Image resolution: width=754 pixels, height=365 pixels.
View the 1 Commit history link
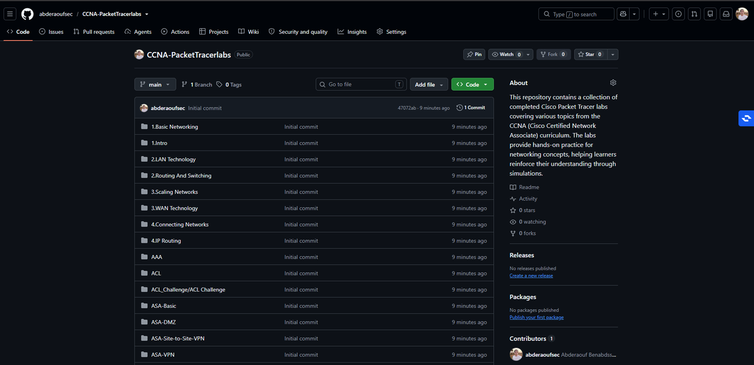click(471, 108)
